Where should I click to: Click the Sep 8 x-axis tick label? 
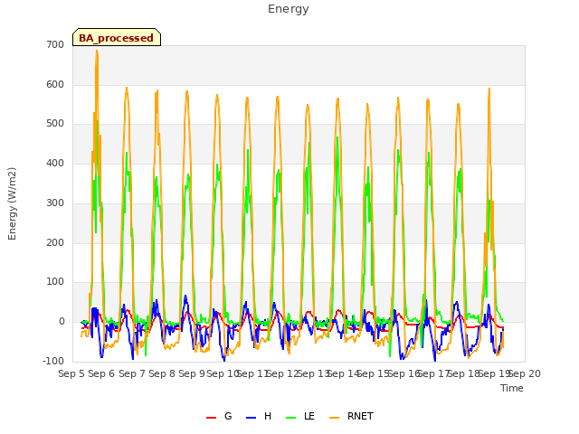[162, 373]
